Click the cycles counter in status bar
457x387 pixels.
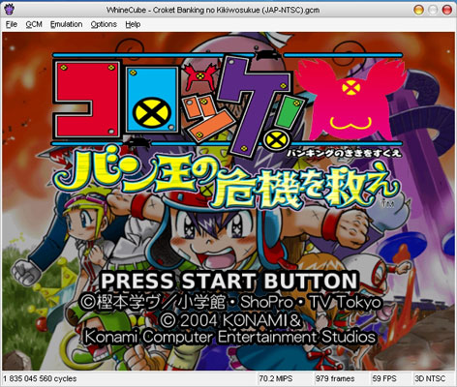pos(40,378)
